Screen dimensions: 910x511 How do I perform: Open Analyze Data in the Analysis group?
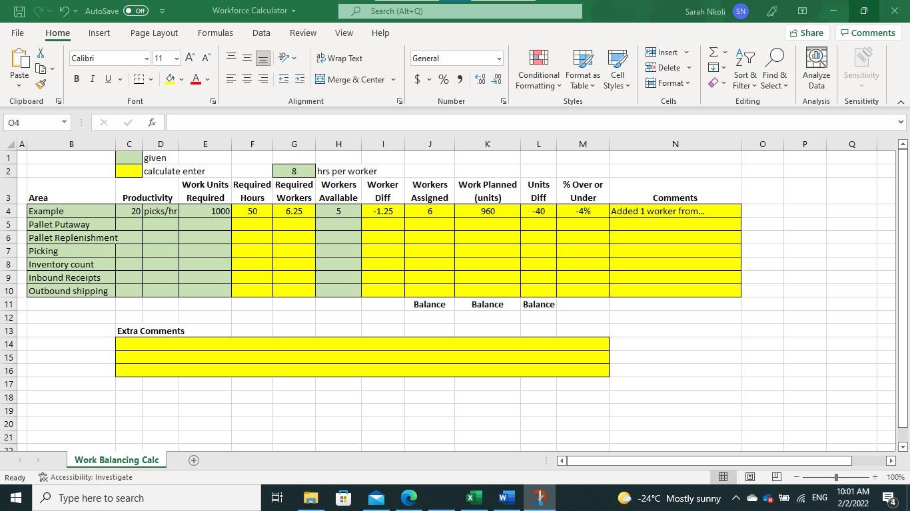[815, 70]
